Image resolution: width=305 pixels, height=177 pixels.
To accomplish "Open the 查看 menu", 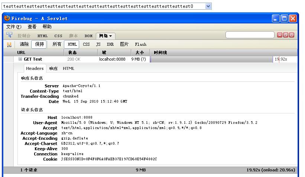I will (32, 27).
